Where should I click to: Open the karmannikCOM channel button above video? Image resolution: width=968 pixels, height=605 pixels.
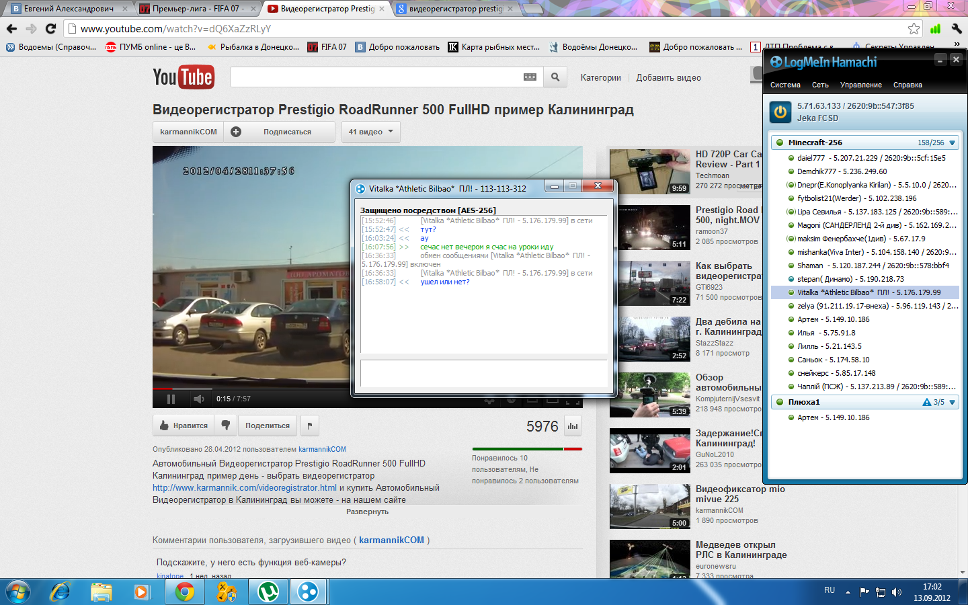tap(188, 132)
